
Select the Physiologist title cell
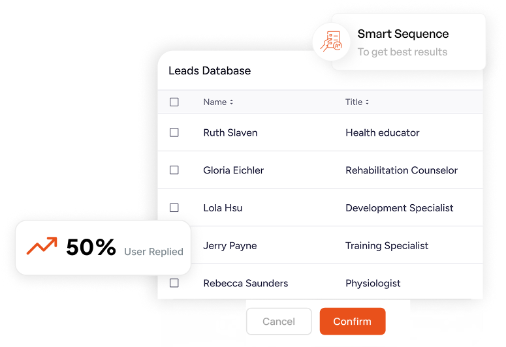point(373,283)
